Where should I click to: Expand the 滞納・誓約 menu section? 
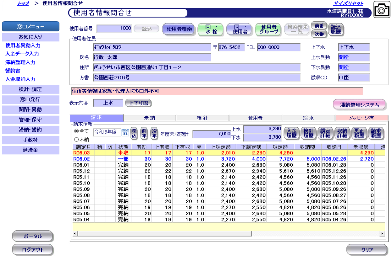pyautogui.click(x=30, y=130)
